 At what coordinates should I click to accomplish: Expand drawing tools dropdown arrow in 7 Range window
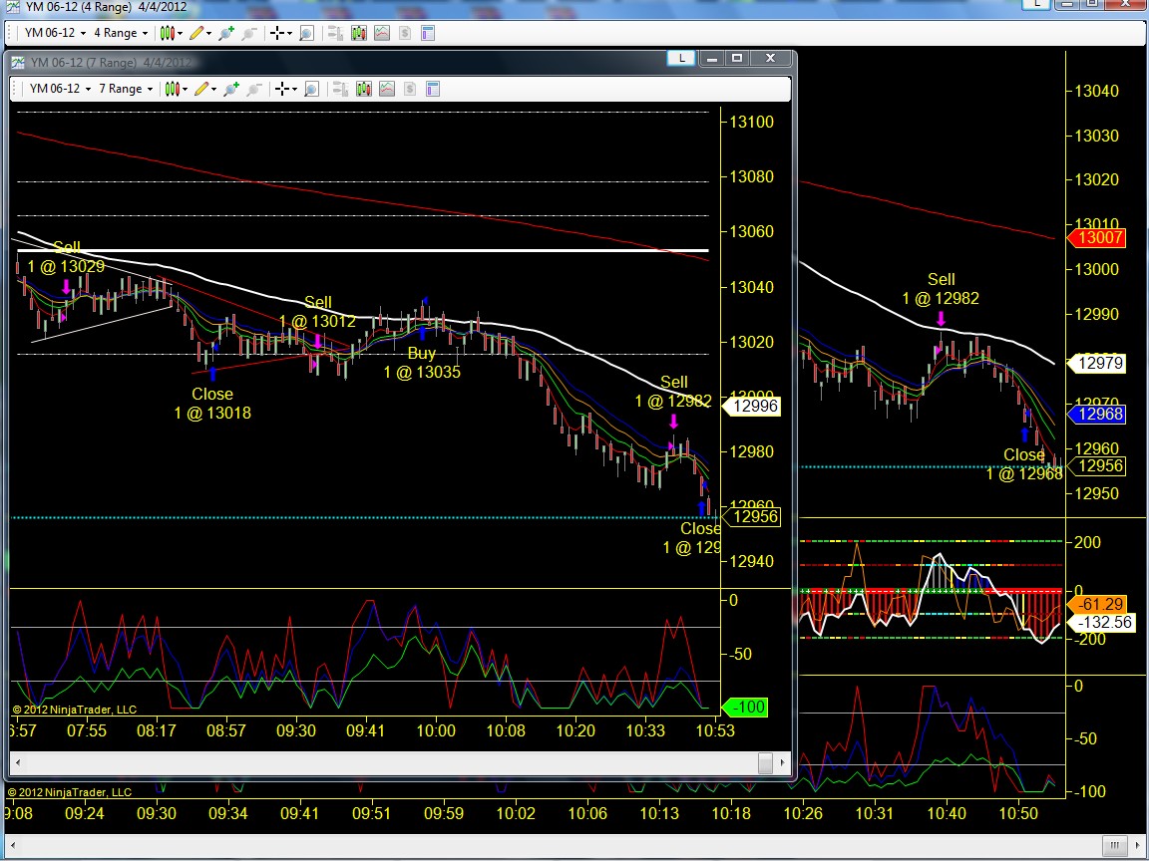tap(214, 90)
